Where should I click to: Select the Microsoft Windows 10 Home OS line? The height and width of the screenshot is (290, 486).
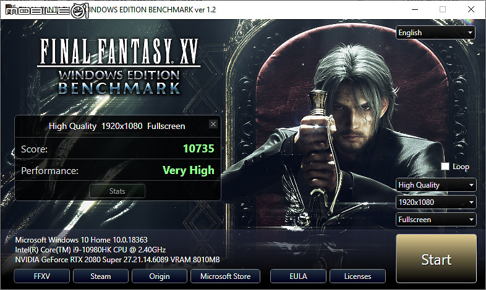81,240
